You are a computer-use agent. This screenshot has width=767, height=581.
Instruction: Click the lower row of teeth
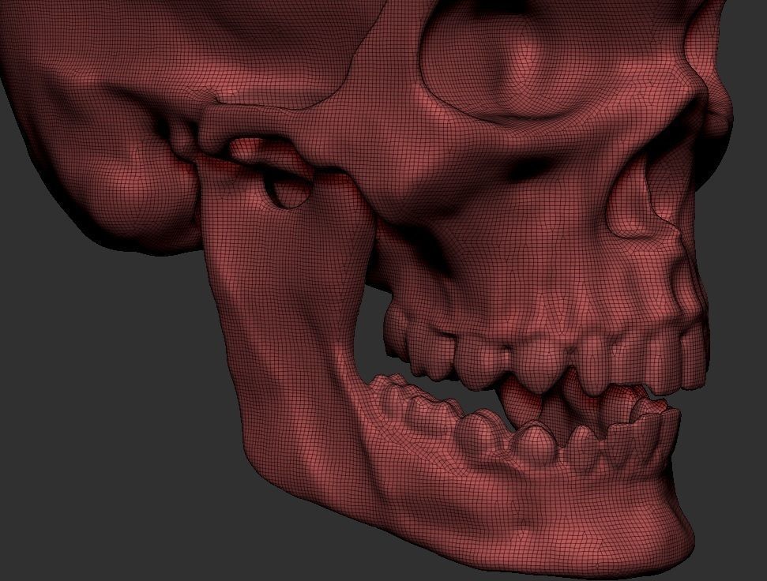(x=526, y=420)
